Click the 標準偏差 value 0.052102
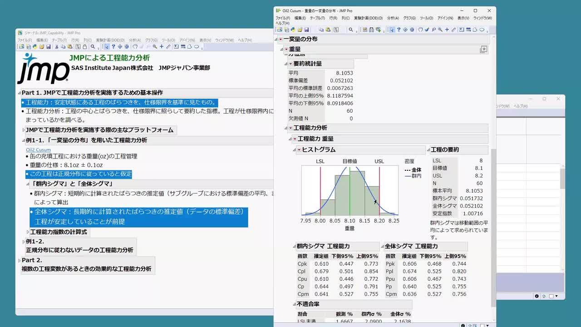Viewport: 581px width, 327px height. [x=342, y=80]
